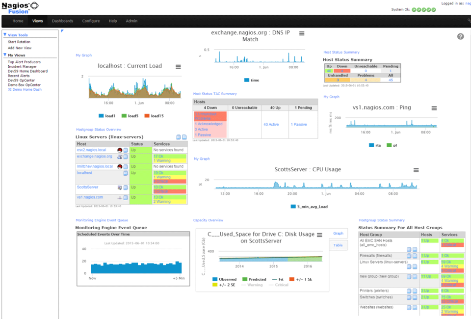Click the Windows host icon for ScottsServer

(119, 187)
